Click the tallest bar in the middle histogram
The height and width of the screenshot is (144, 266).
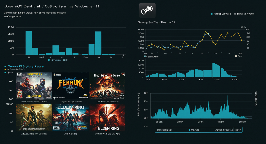tap(215, 70)
